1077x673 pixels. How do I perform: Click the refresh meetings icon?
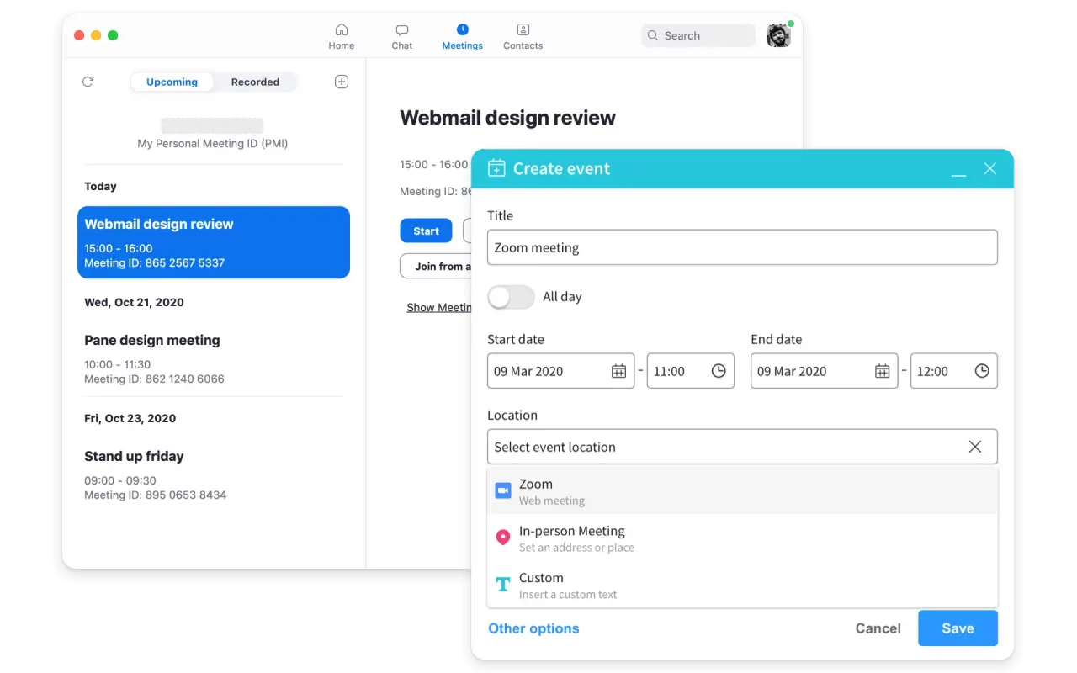pos(88,82)
